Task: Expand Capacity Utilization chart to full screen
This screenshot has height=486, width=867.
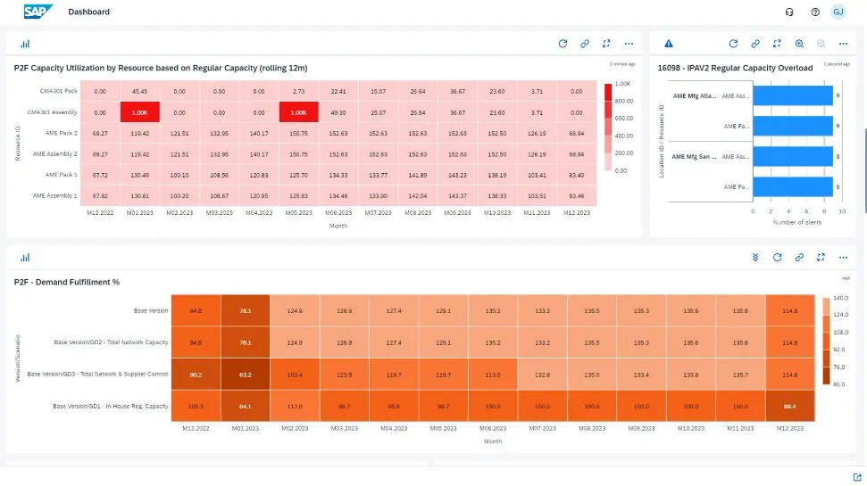Action: click(x=607, y=43)
